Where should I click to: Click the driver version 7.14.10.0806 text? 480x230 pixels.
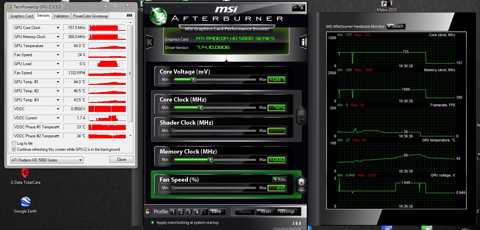coord(213,47)
